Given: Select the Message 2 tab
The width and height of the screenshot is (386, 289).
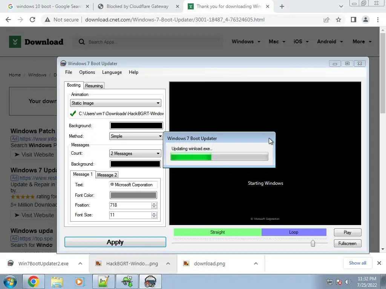Looking at the screenshot, I should tap(107, 175).
